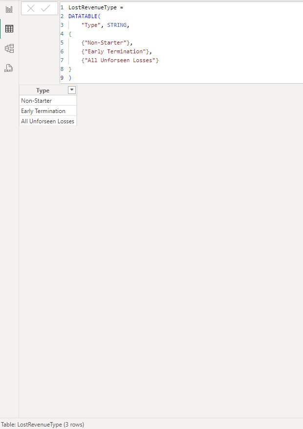
Task: Cancel the formula edit with X
Action: (x=31, y=8)
